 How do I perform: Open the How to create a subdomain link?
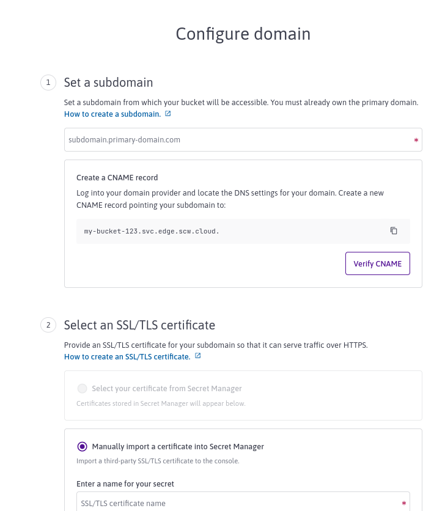[x=112, y=114]
